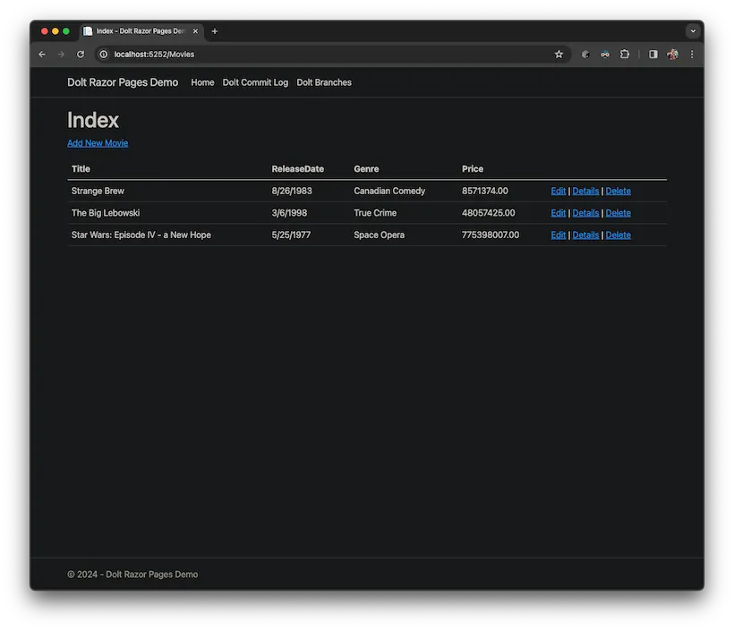Screen dimensions: 734x630
Task: Edit the Strange Brew movie entry
Action: point(559,192)
